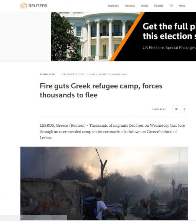Open World news section
This screenshot has height=223, width=196.
click(x=144, y=6)
